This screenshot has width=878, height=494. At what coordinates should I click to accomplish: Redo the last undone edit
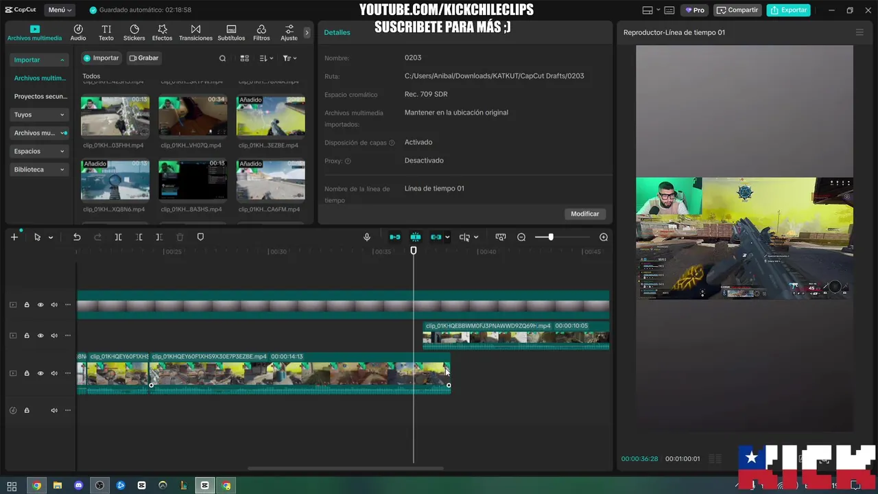(x=97, y=237)
